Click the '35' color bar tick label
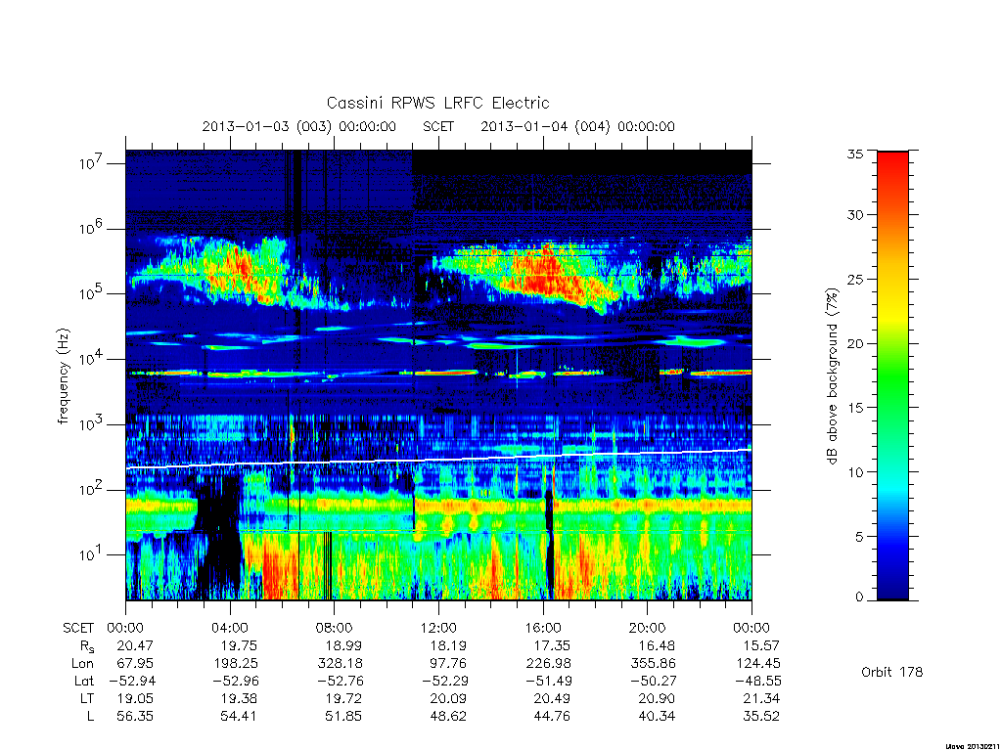Viewport: 1002px width, 751px height. point(854,154)
